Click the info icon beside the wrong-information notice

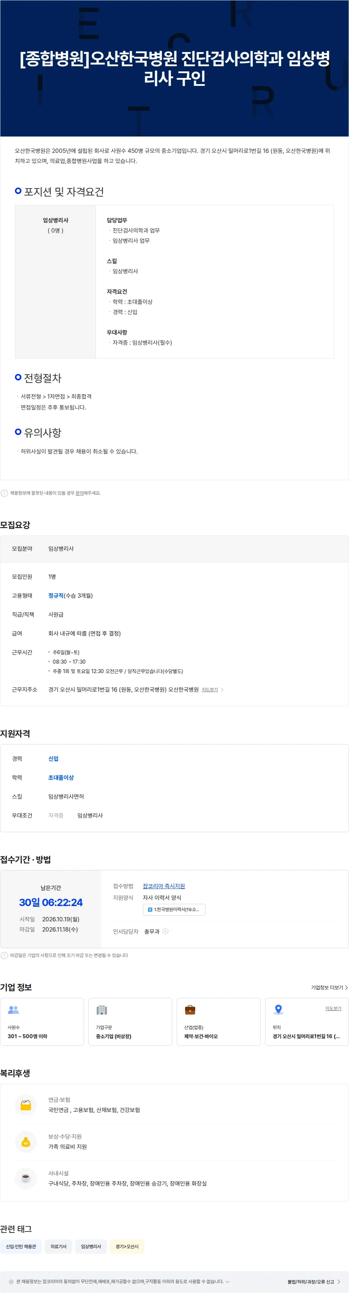[4, 493]
